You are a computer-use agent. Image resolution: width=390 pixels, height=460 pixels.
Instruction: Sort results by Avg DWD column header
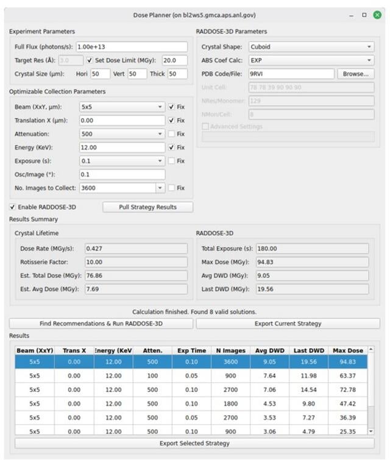point(270,350)
